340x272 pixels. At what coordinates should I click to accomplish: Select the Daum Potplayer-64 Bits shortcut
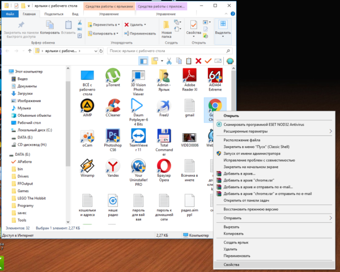138,112
